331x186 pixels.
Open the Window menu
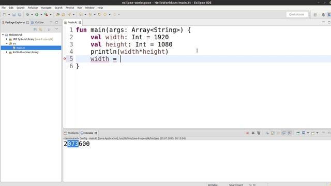click(x=89, y=8)
